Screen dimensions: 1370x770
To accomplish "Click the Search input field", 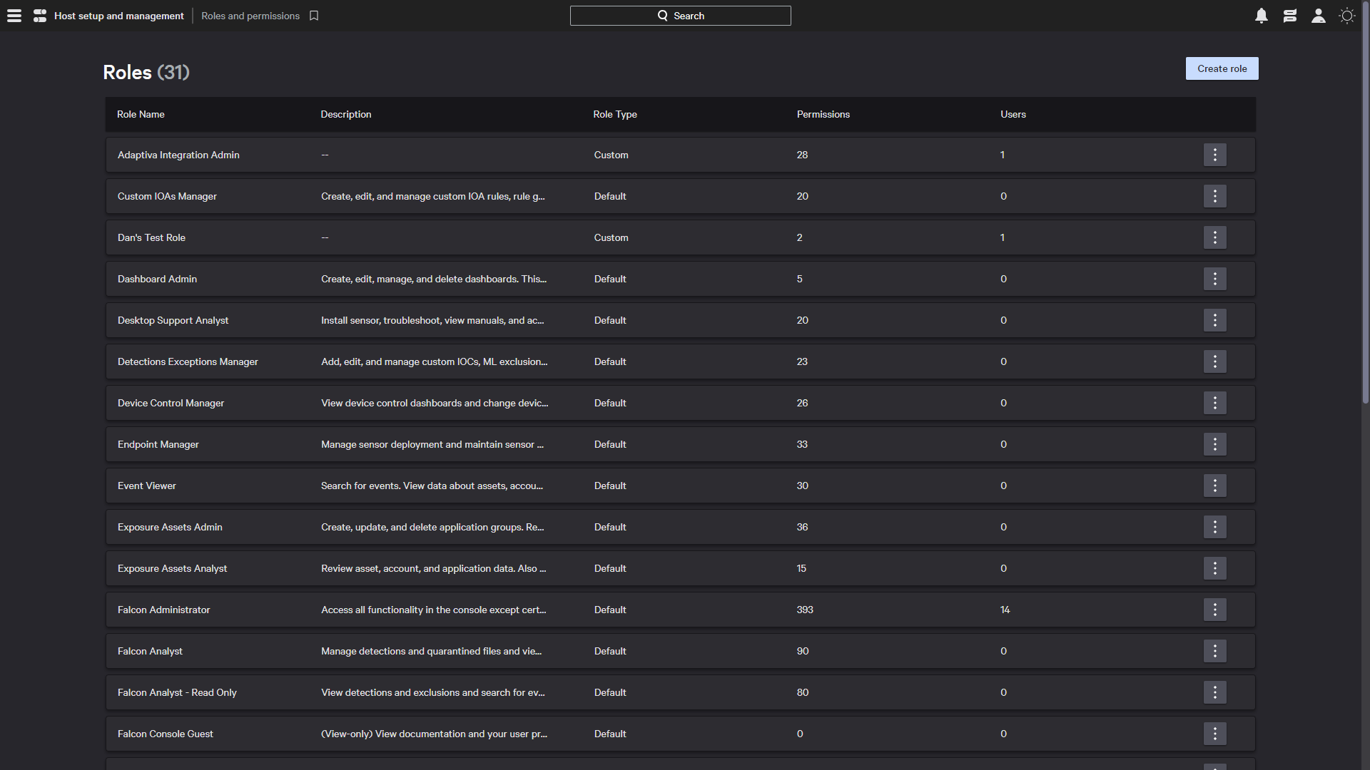I will pos(680,16).
